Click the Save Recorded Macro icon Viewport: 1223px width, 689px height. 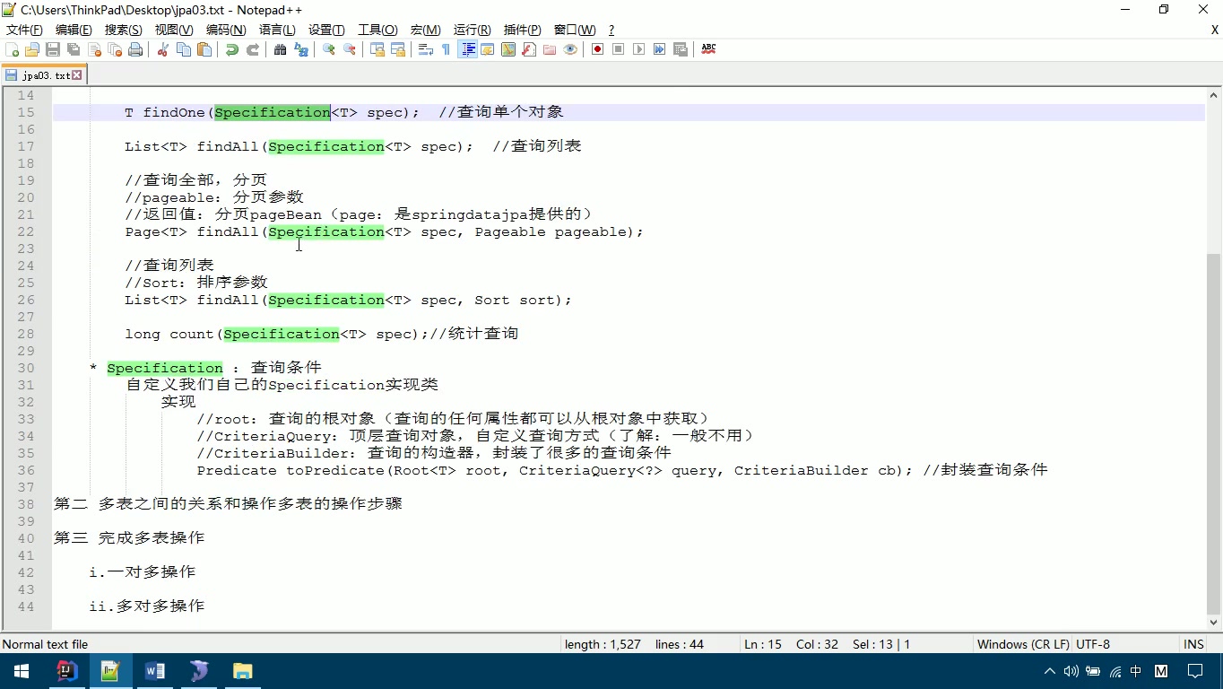681,49
